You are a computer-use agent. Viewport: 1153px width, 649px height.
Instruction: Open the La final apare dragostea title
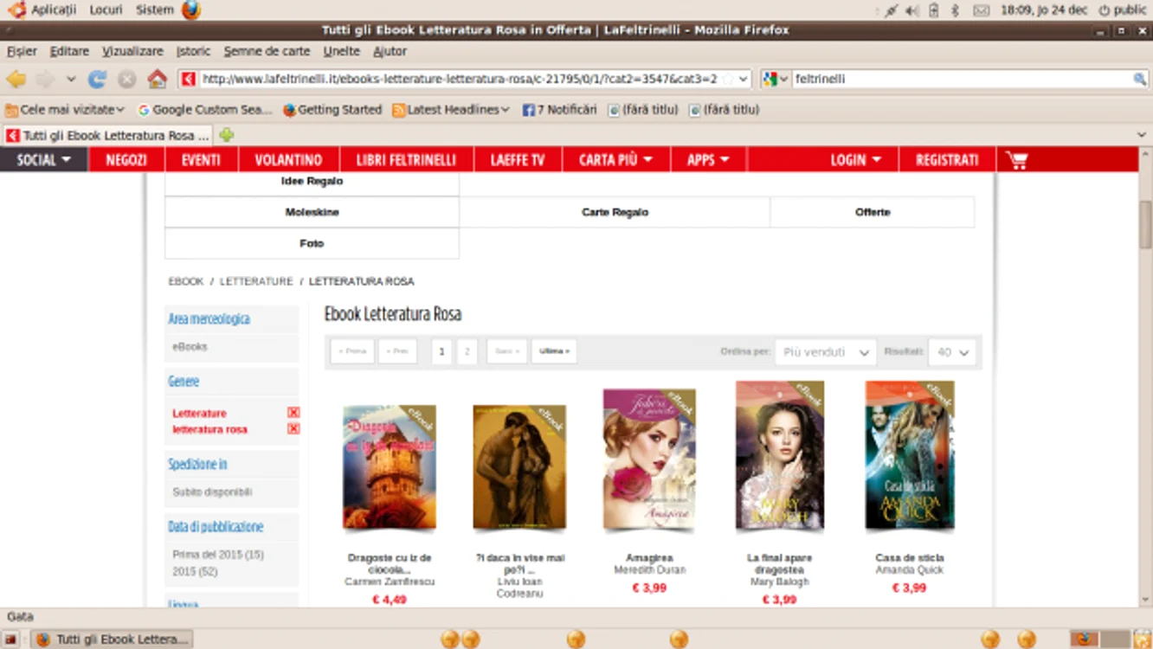pyautogui.click(x=779, y=564)
